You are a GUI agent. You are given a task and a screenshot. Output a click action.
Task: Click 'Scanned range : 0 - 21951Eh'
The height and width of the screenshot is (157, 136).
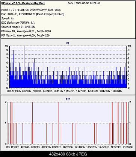click(x=18, y=27)
